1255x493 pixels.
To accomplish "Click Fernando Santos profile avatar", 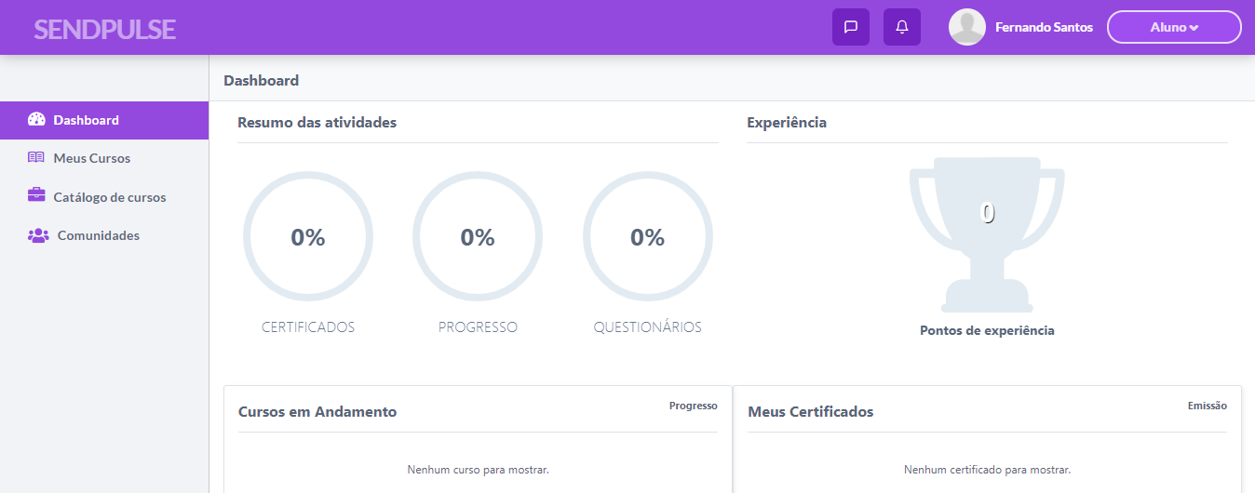I will tap(967, 27).
